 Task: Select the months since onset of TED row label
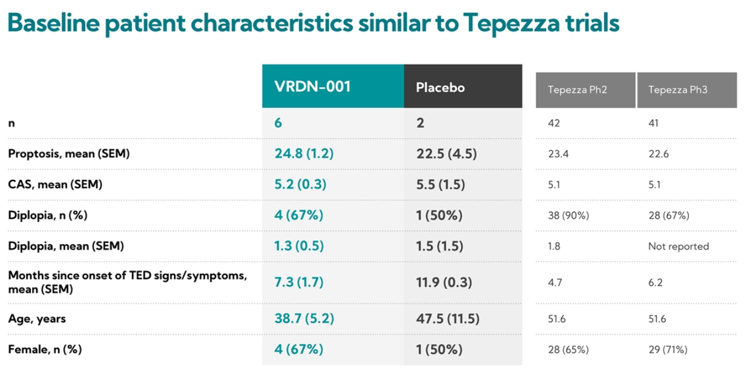pyautogui.click(x=127, y=281)
